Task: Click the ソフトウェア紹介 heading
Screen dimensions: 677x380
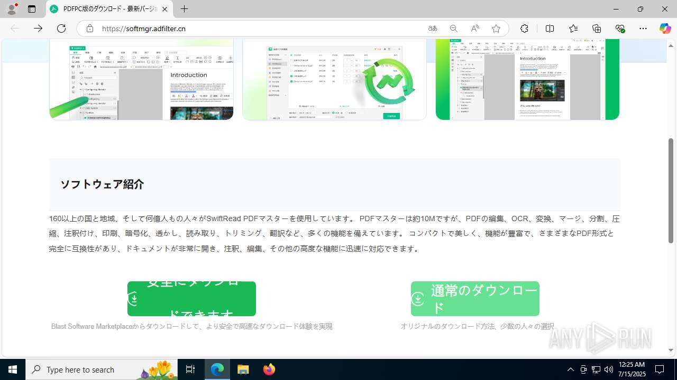Action: (x=102, y=184)
